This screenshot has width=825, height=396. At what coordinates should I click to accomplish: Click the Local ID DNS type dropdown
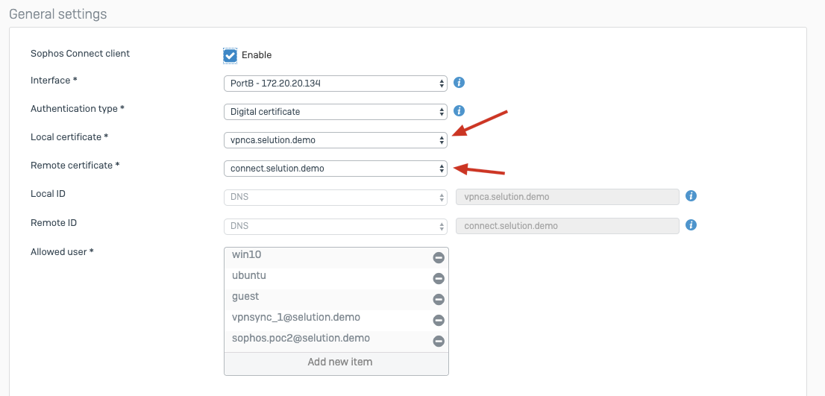[335, 197]
